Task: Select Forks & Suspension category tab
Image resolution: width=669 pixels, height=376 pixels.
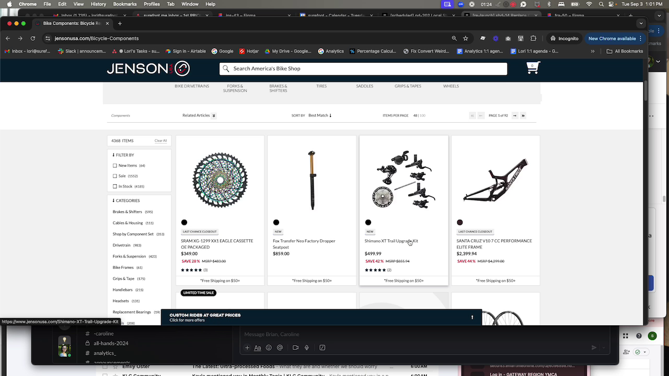Action: pos(235,88)
